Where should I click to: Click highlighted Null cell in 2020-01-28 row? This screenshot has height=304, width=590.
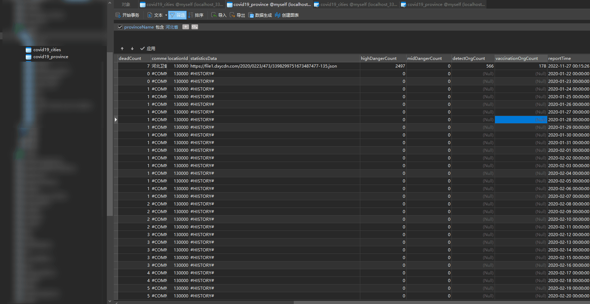521,120
